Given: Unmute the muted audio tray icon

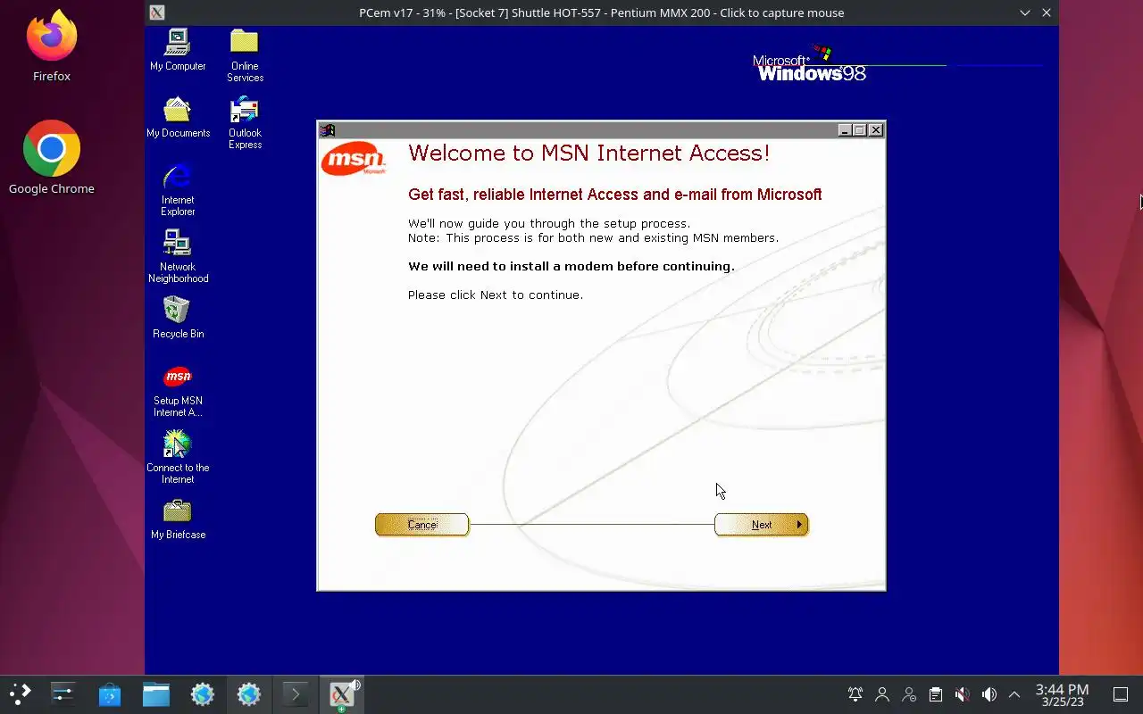Looking at the screenshot, I should (962, 694).
